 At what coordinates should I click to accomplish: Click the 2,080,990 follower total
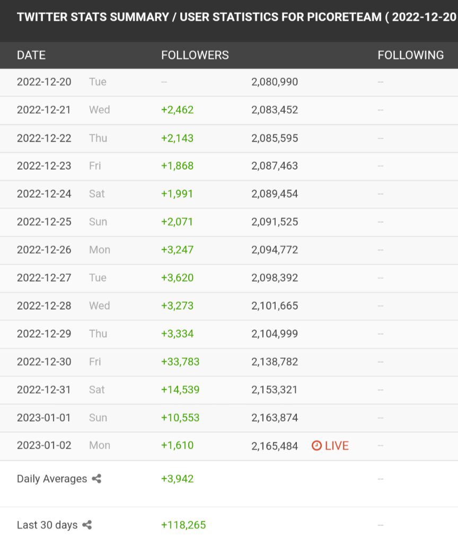click(275, 82)
